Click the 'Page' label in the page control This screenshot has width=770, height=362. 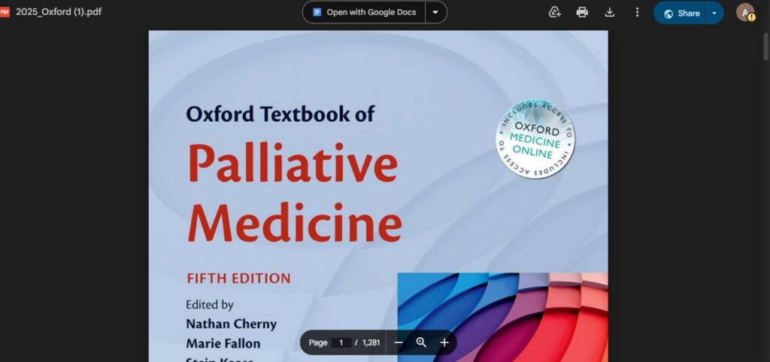[x=318, y=342]
